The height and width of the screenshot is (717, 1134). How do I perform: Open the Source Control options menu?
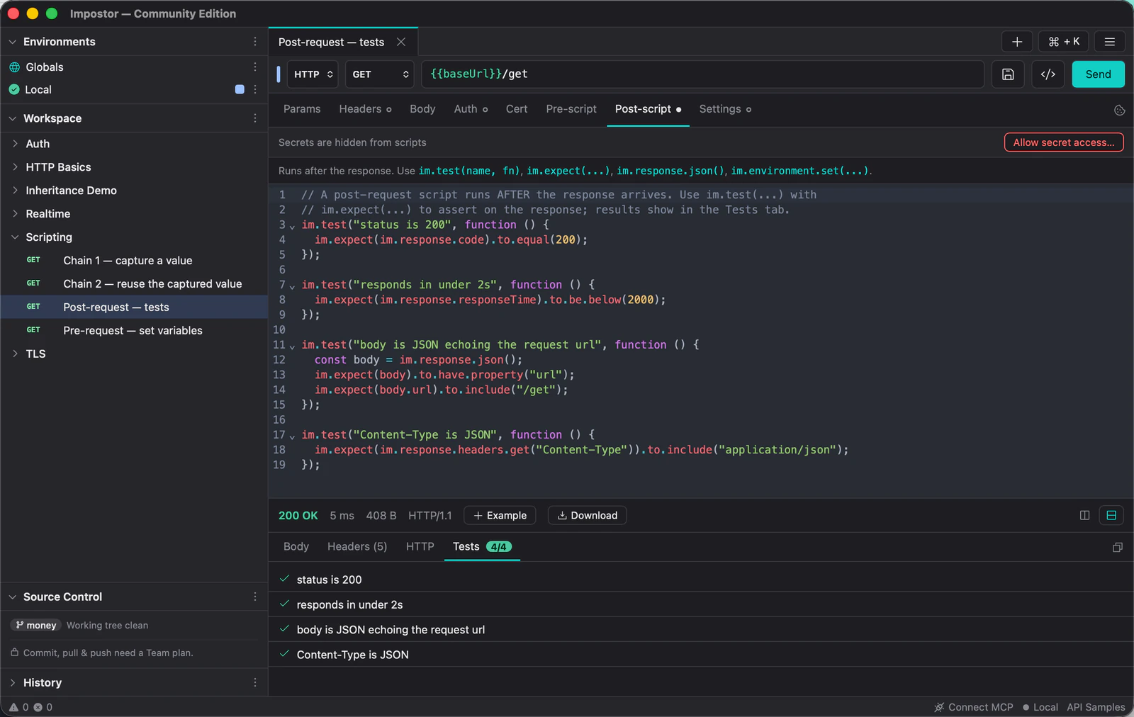click(255, 597)
